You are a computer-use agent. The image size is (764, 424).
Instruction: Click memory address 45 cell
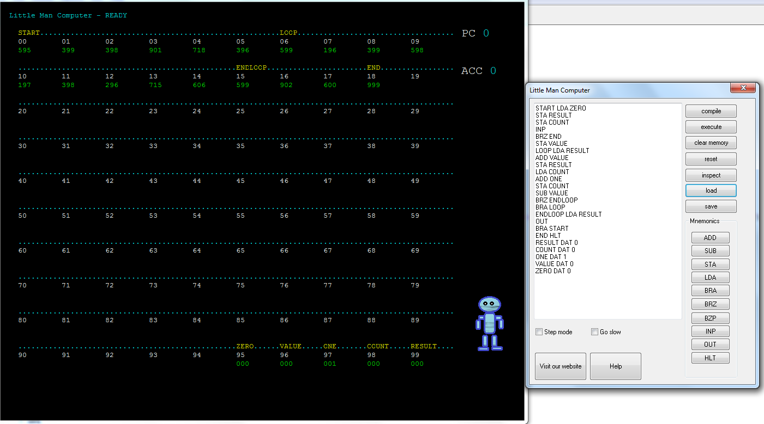[240, 181]
